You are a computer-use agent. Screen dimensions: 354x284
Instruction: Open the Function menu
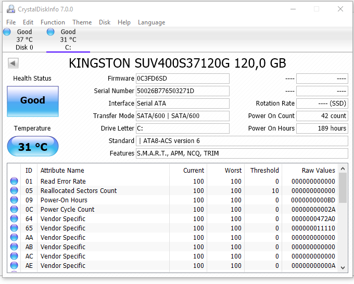(53, 22)
